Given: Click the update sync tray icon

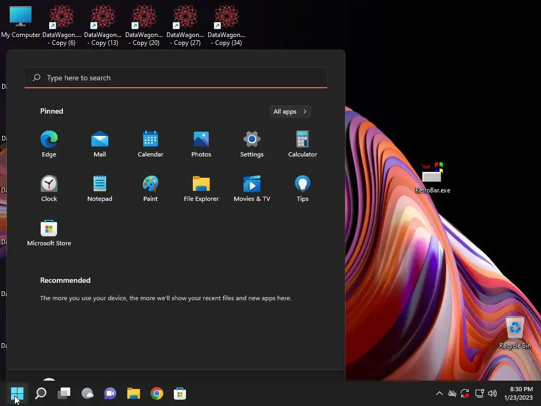Looking at the screenshot, I should pos(465,393).
